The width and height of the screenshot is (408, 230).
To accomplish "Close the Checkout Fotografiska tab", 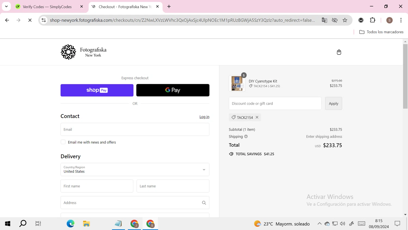I will point(157,7).
